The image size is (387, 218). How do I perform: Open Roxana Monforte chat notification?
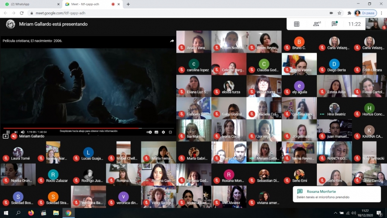tap(337, 194)
